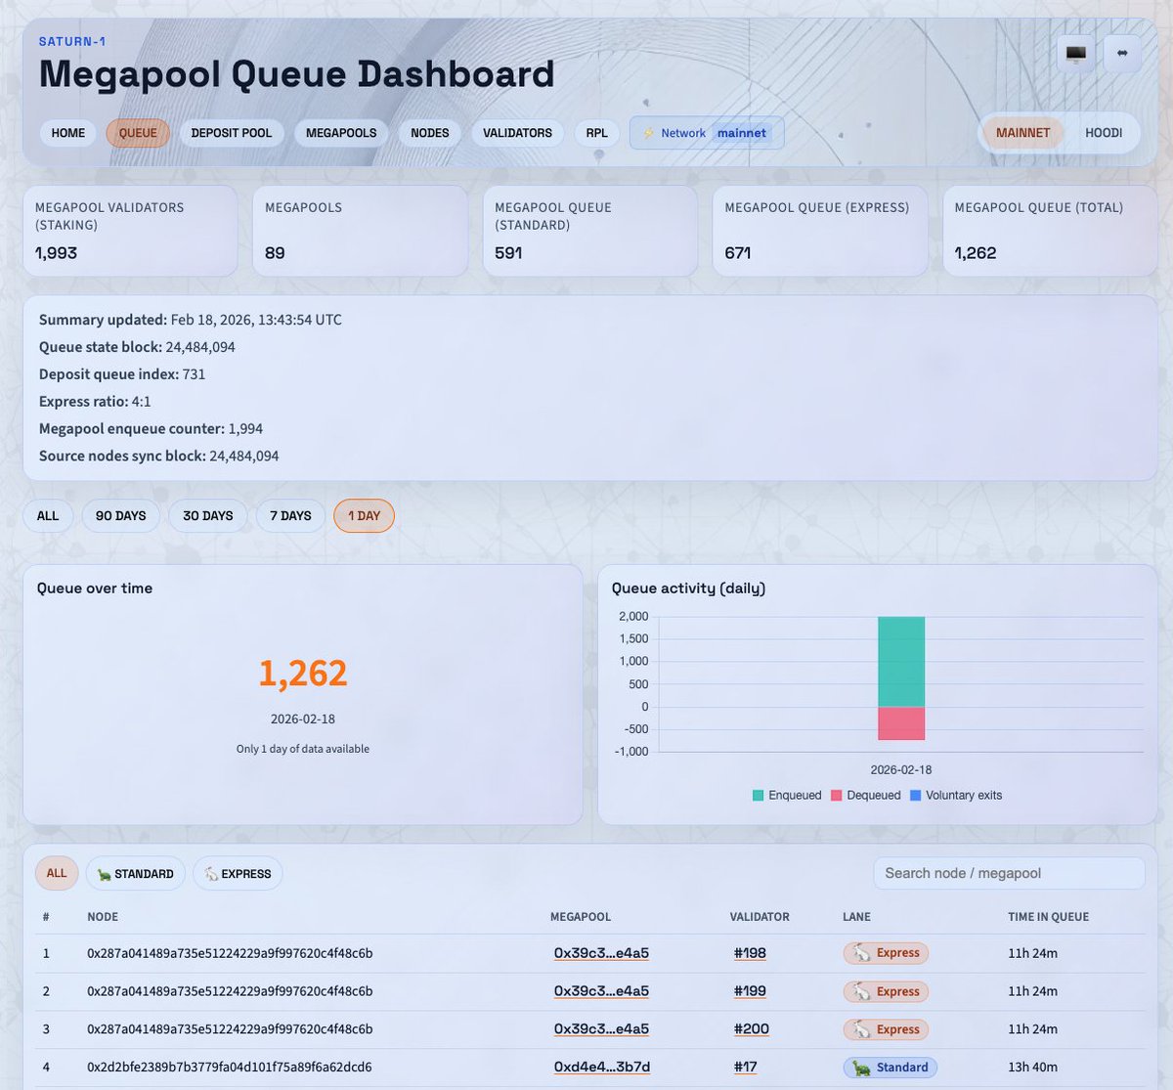Click the pink Dequeued bar in chart

[x=901, y=723]
